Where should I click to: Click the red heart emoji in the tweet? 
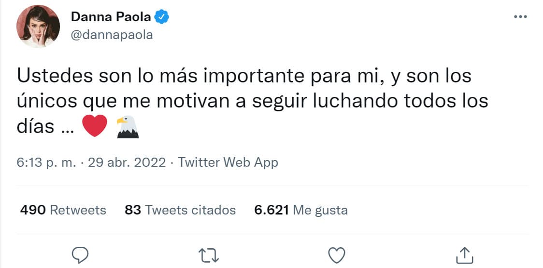[x=95, y=126]
